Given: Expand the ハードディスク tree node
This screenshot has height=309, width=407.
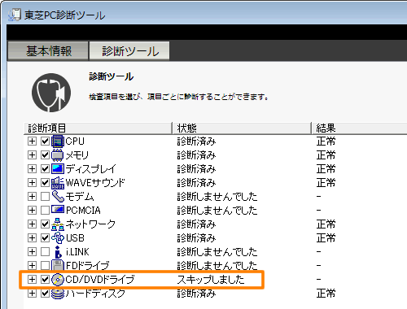Looking at the screenshot, I should 32,294.
